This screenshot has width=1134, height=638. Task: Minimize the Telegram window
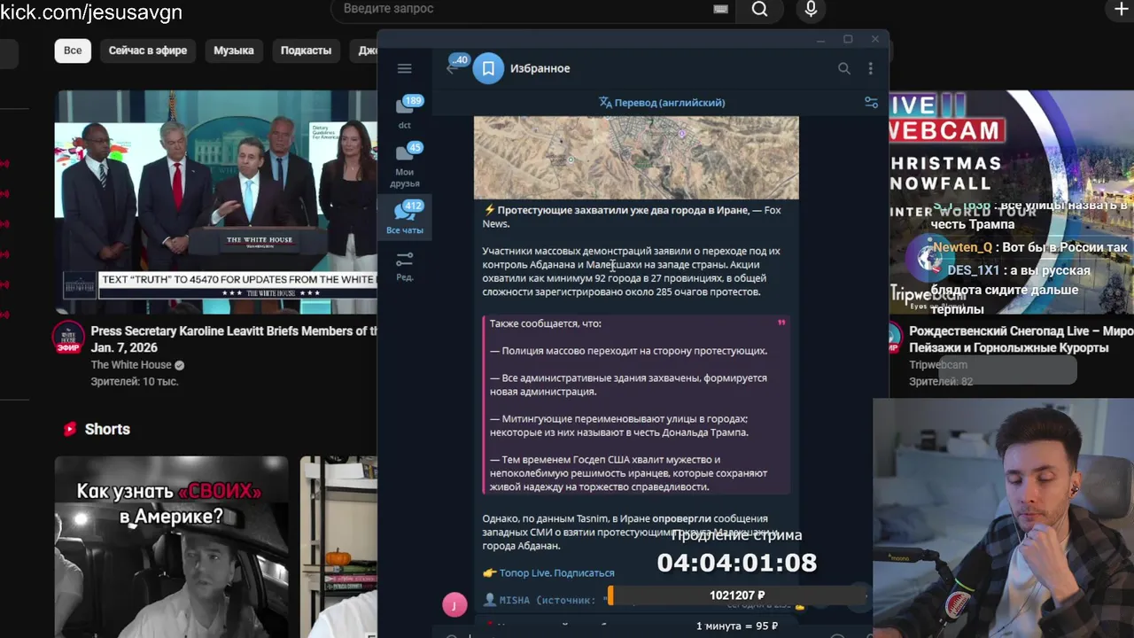(821, 39)
